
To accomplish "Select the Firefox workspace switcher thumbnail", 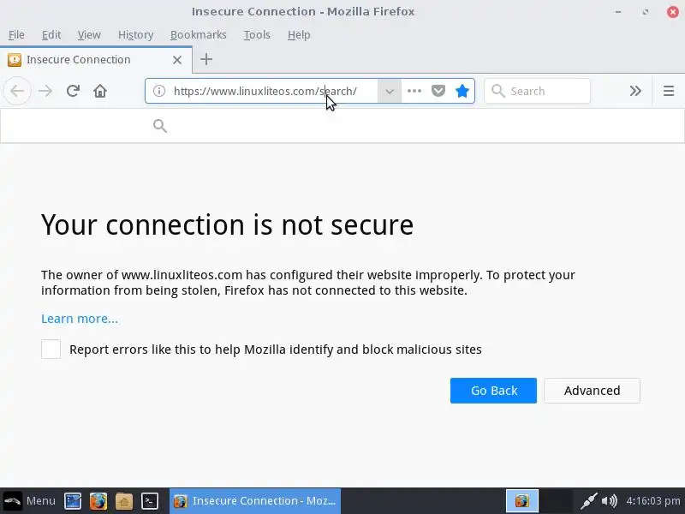I will pos(522,501).
